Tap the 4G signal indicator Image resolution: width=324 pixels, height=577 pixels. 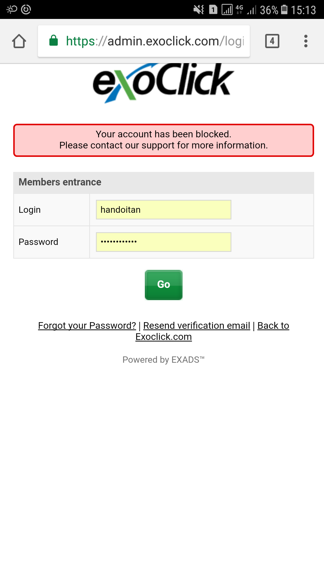pos(239,10)
